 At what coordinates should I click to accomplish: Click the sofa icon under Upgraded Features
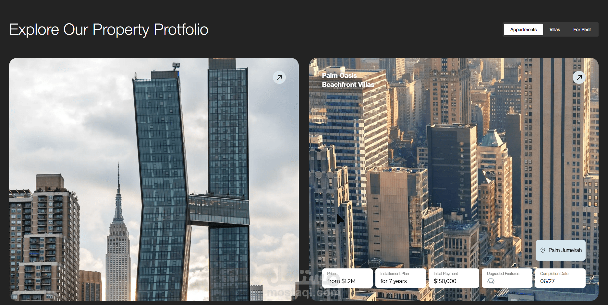tap(491, 281)
